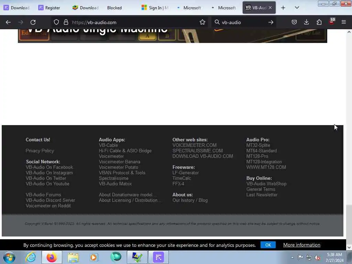The height and width of the screenshot is (264, 352).
Task: Launch Internet Explorer from taskbar
Action: tap(31, 257)
